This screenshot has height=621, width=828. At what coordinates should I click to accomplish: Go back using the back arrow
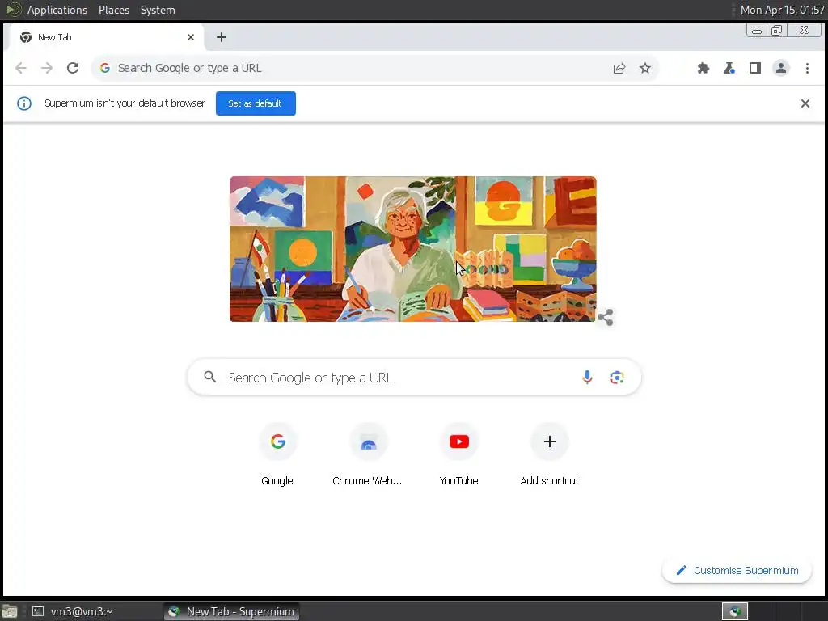[21, 68]
